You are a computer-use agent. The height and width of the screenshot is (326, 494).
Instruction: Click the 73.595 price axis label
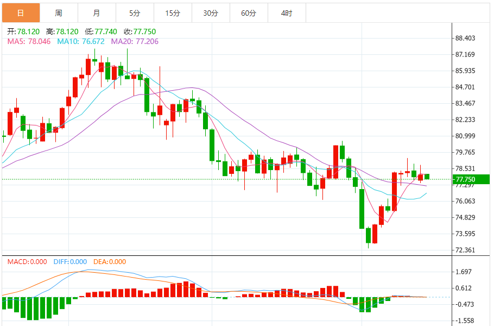(x=465, y=234)
